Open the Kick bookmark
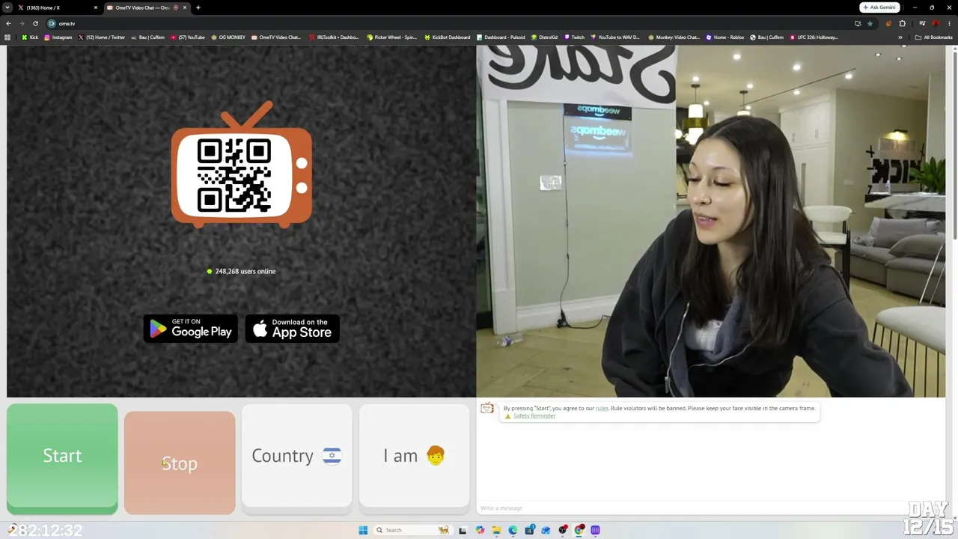The image size is (958, 539). pyautogui.click(x=30, y=37)
